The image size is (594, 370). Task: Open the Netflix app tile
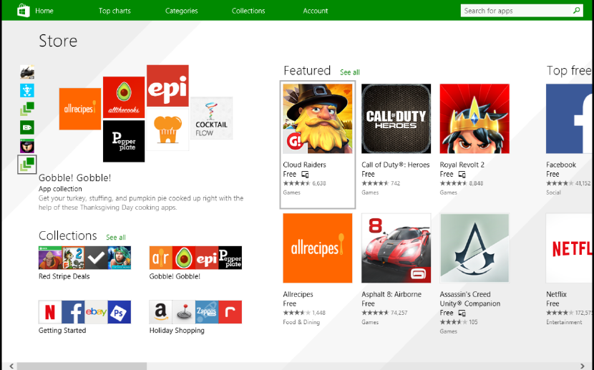[569, 248]
